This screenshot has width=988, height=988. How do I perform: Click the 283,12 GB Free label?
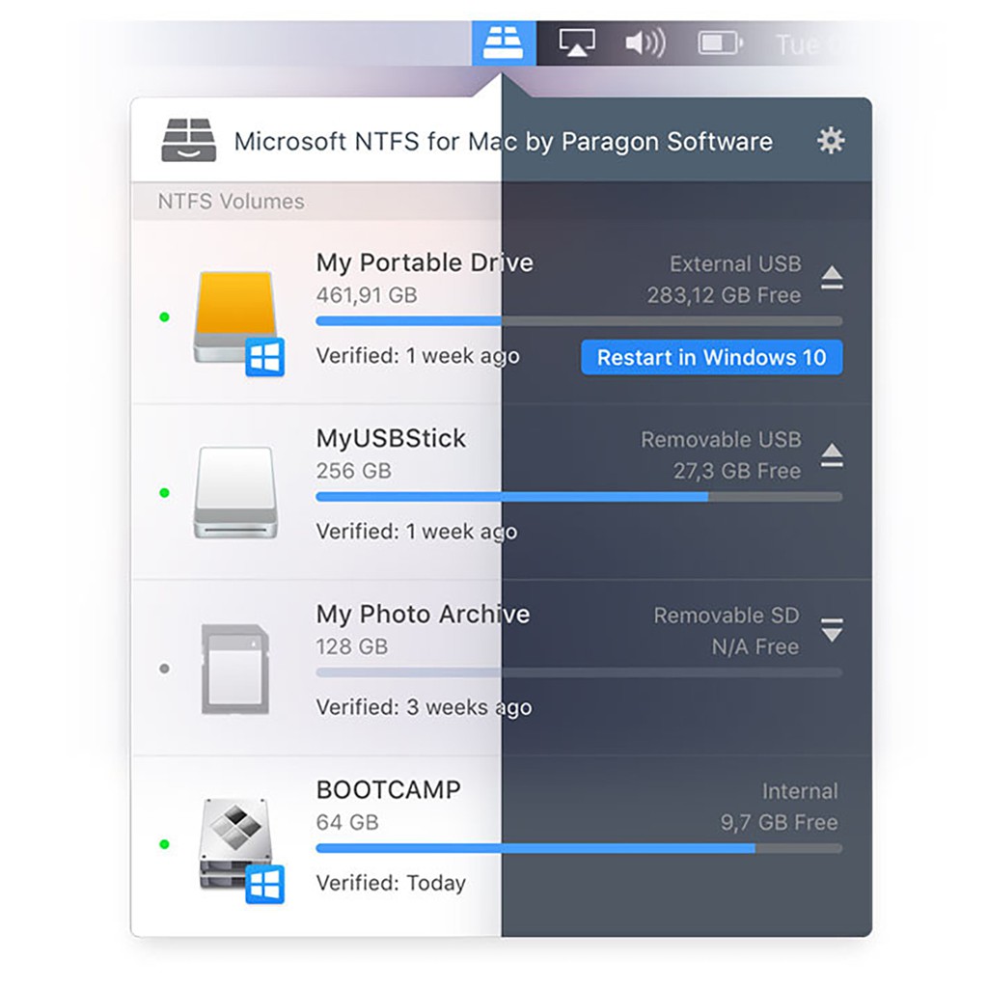pos(724,295)
